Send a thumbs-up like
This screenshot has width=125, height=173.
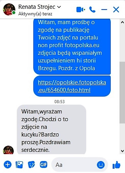pyautogui.click(x=116, y=165)
